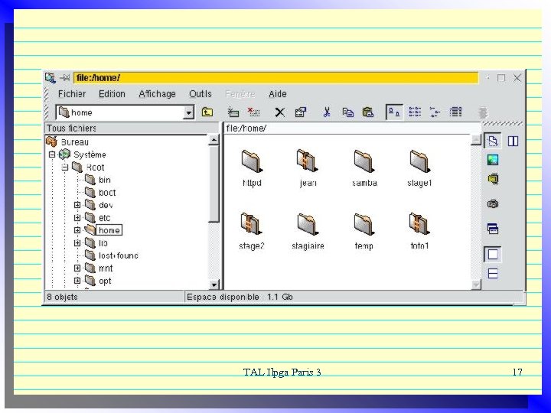Click the camera icon in right sidebar
The image size is (551, 413).
coord(493,203)
